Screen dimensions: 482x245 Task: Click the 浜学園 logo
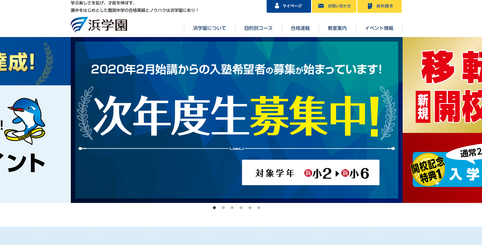pyautogui.click(x=99, y=25)
